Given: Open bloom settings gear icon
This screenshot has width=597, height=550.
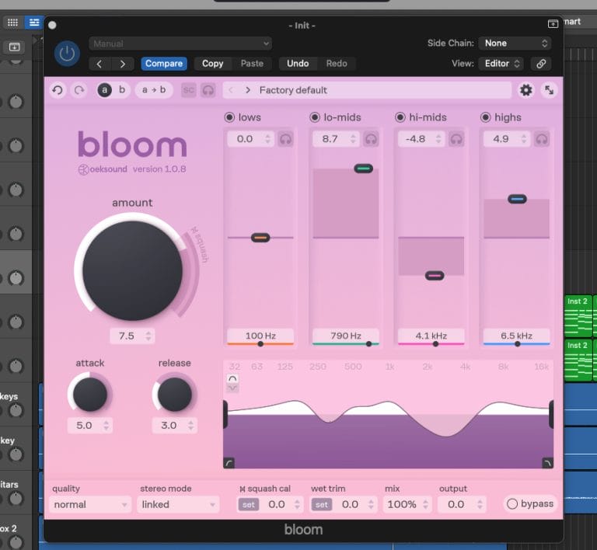Looking at the screenshot, I should tap(525, 90).
